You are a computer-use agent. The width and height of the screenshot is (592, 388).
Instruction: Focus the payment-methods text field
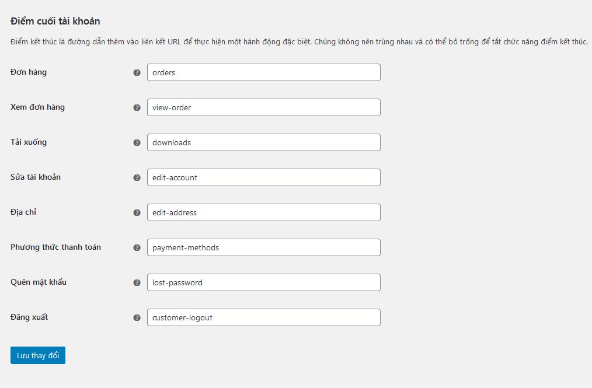[263, 247]
